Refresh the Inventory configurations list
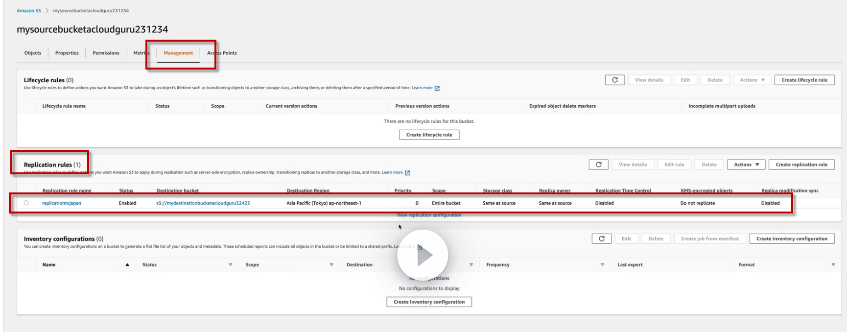This screenshot has height=332, width=847. pos(601,238)
